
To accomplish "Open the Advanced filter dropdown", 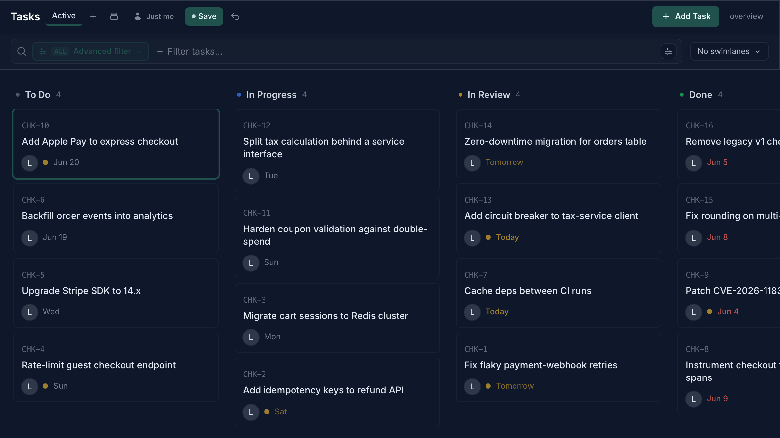I will pyautogui.click(x=91, y=51).
